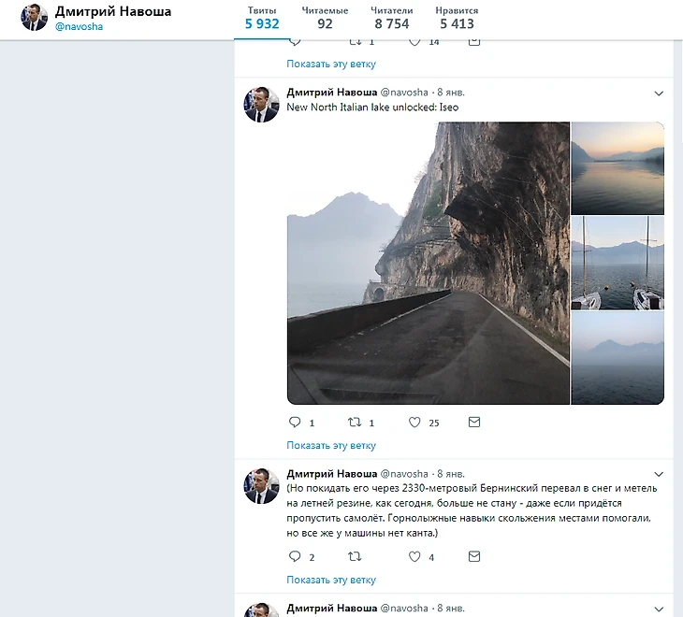Open the Читатели followers tab
The height and width of the screenshot is (617, 683).
pyautogui.click(x=392, y=19)
